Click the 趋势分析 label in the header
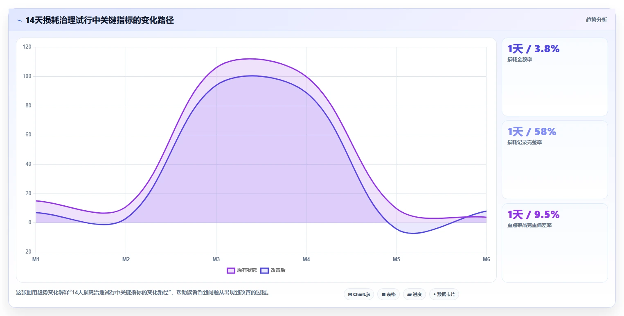 (x=596, y=20)
